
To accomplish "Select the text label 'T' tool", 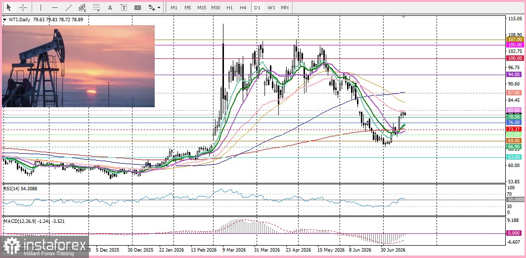I will click(124, 7).
